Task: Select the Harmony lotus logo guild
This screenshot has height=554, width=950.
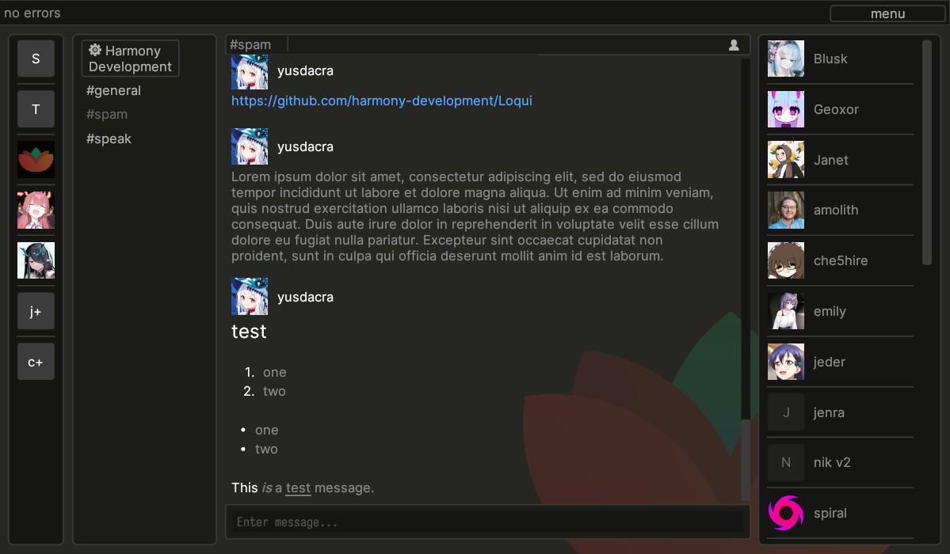Action: click(36, 160)
